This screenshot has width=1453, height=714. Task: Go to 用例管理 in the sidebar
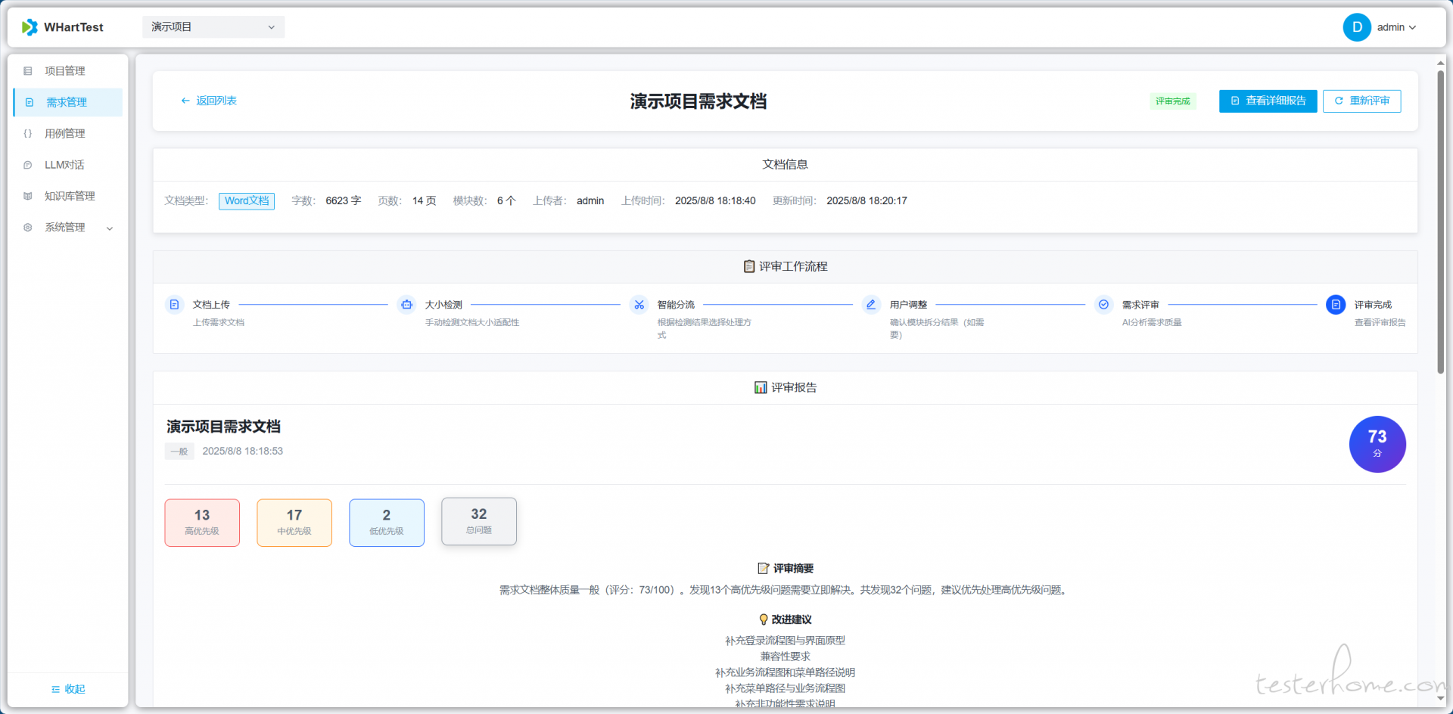point(65,134)
